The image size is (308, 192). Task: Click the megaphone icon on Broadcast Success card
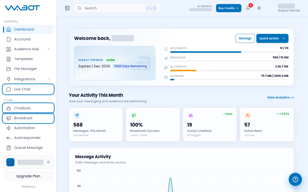point(134,115)
